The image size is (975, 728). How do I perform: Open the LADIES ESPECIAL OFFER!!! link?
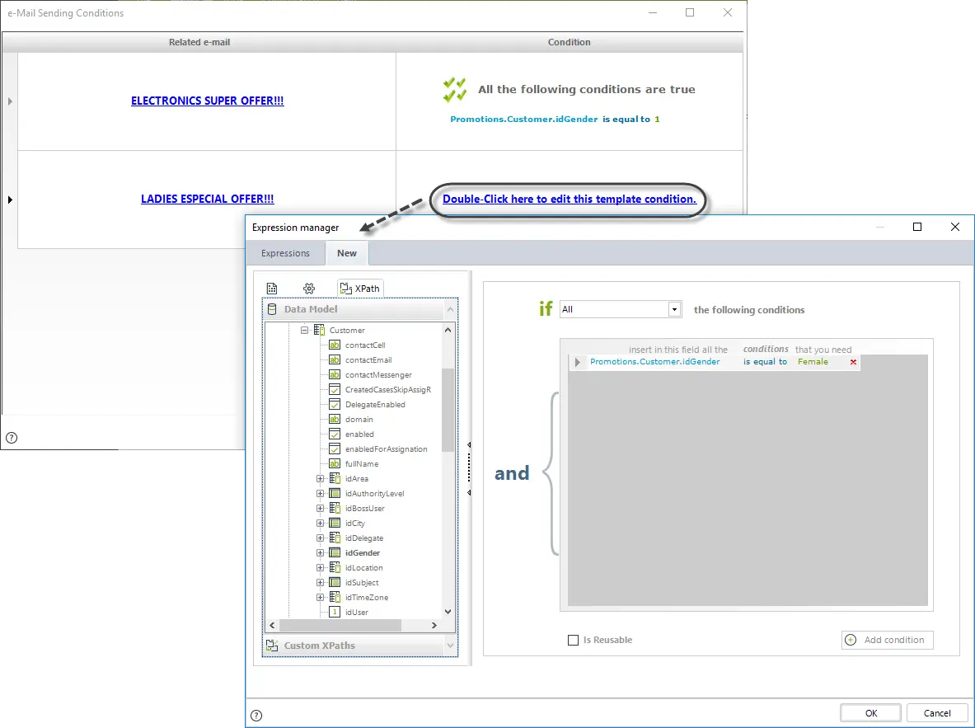tap(207, 200)
